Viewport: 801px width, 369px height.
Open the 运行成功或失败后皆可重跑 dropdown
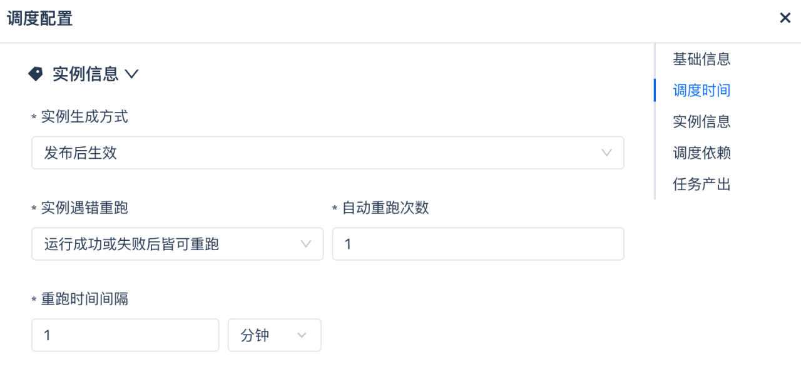coord(177,244)
